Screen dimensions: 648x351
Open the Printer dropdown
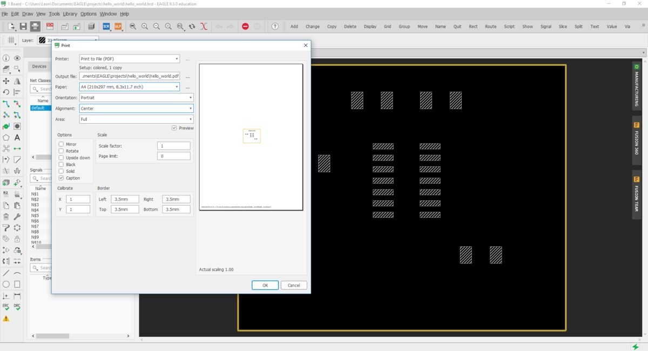(x=129, y=59)
